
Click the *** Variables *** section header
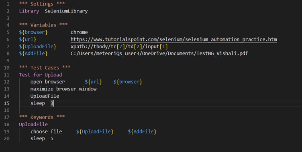coord(43,25)
